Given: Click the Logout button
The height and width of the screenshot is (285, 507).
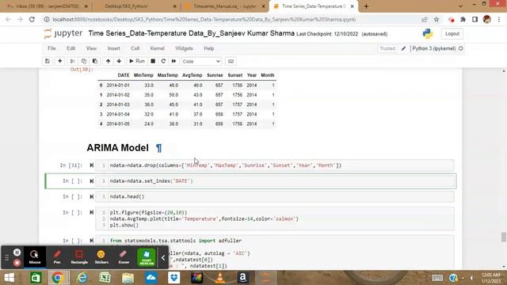Looking at the screenshot, I should click(x=452, y=33).
